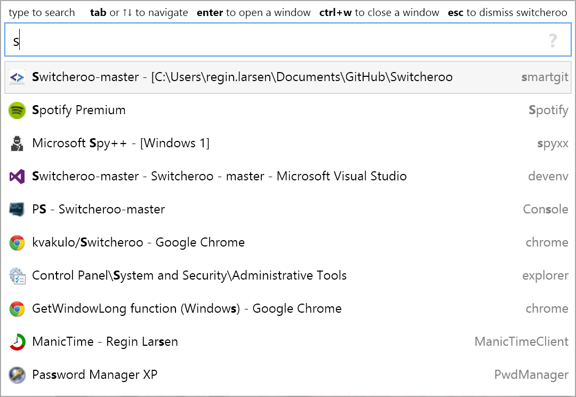
Task: Click the 'type to search' hint text
Action: 42,13
